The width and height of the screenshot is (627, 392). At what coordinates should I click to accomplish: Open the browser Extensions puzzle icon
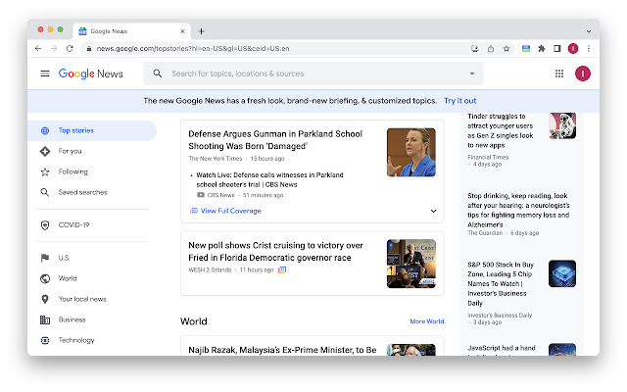click(x=541, y=48)
